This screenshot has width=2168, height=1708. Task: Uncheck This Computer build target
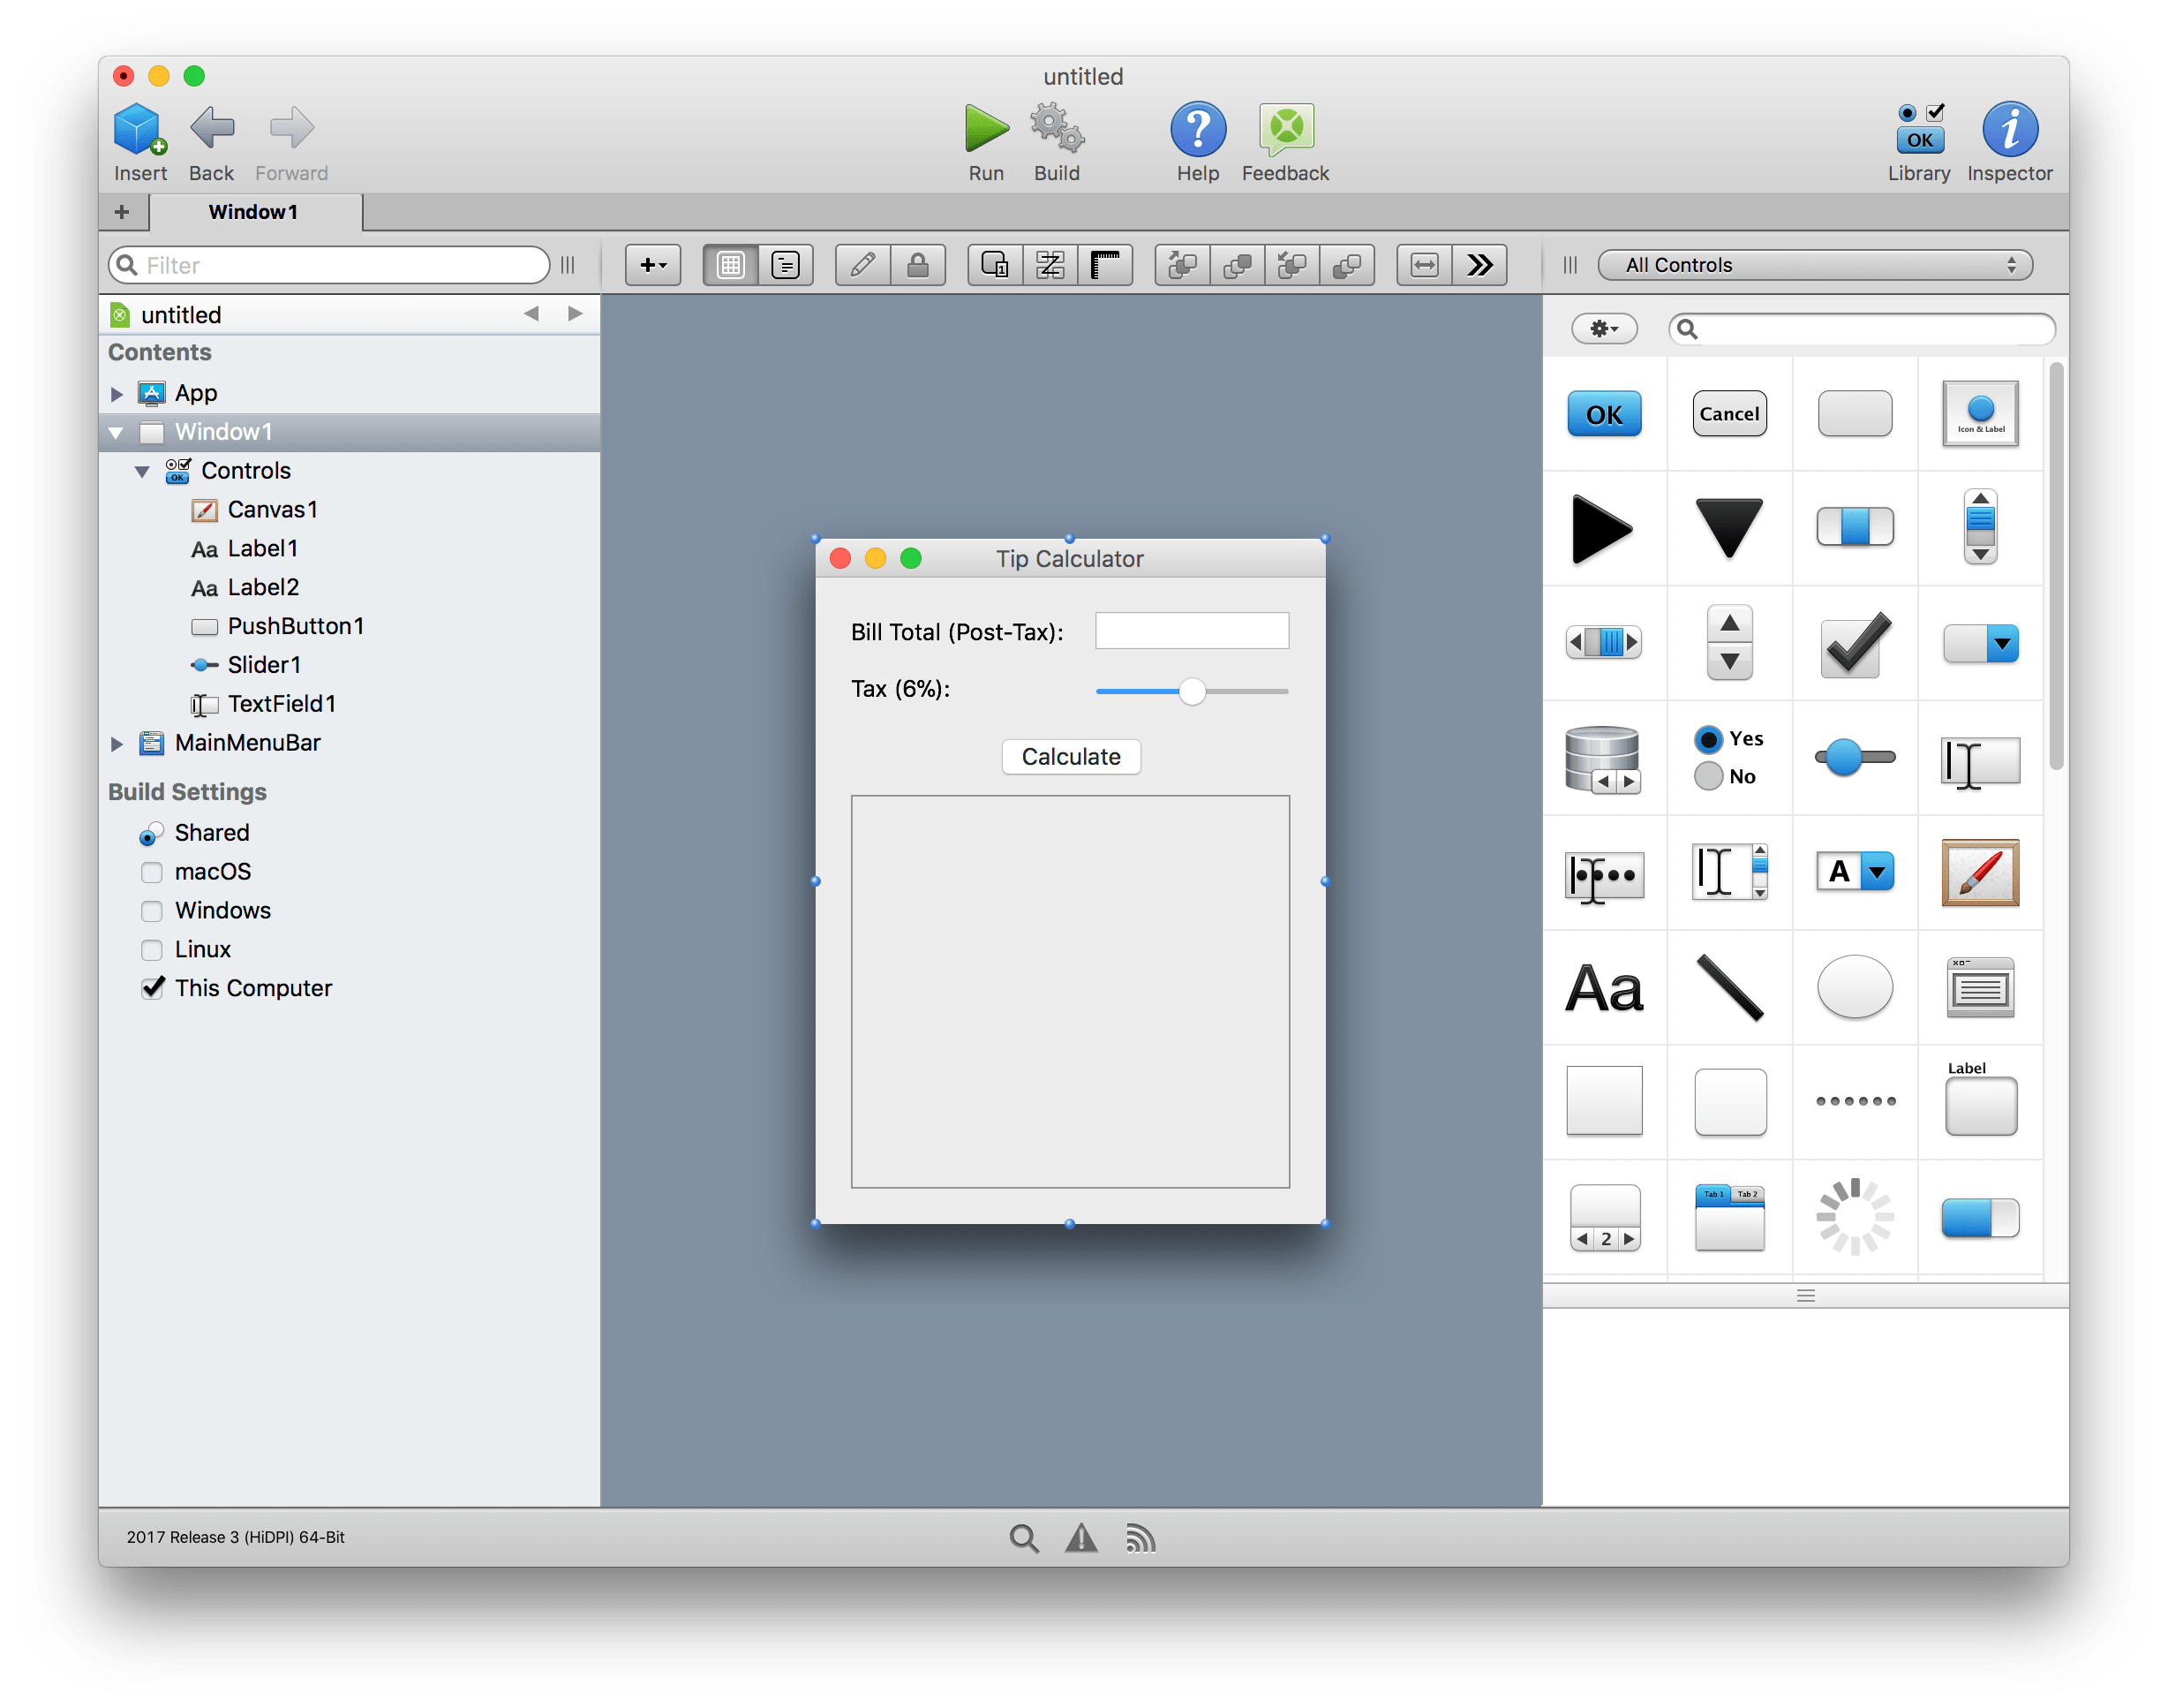click(152, 988)
